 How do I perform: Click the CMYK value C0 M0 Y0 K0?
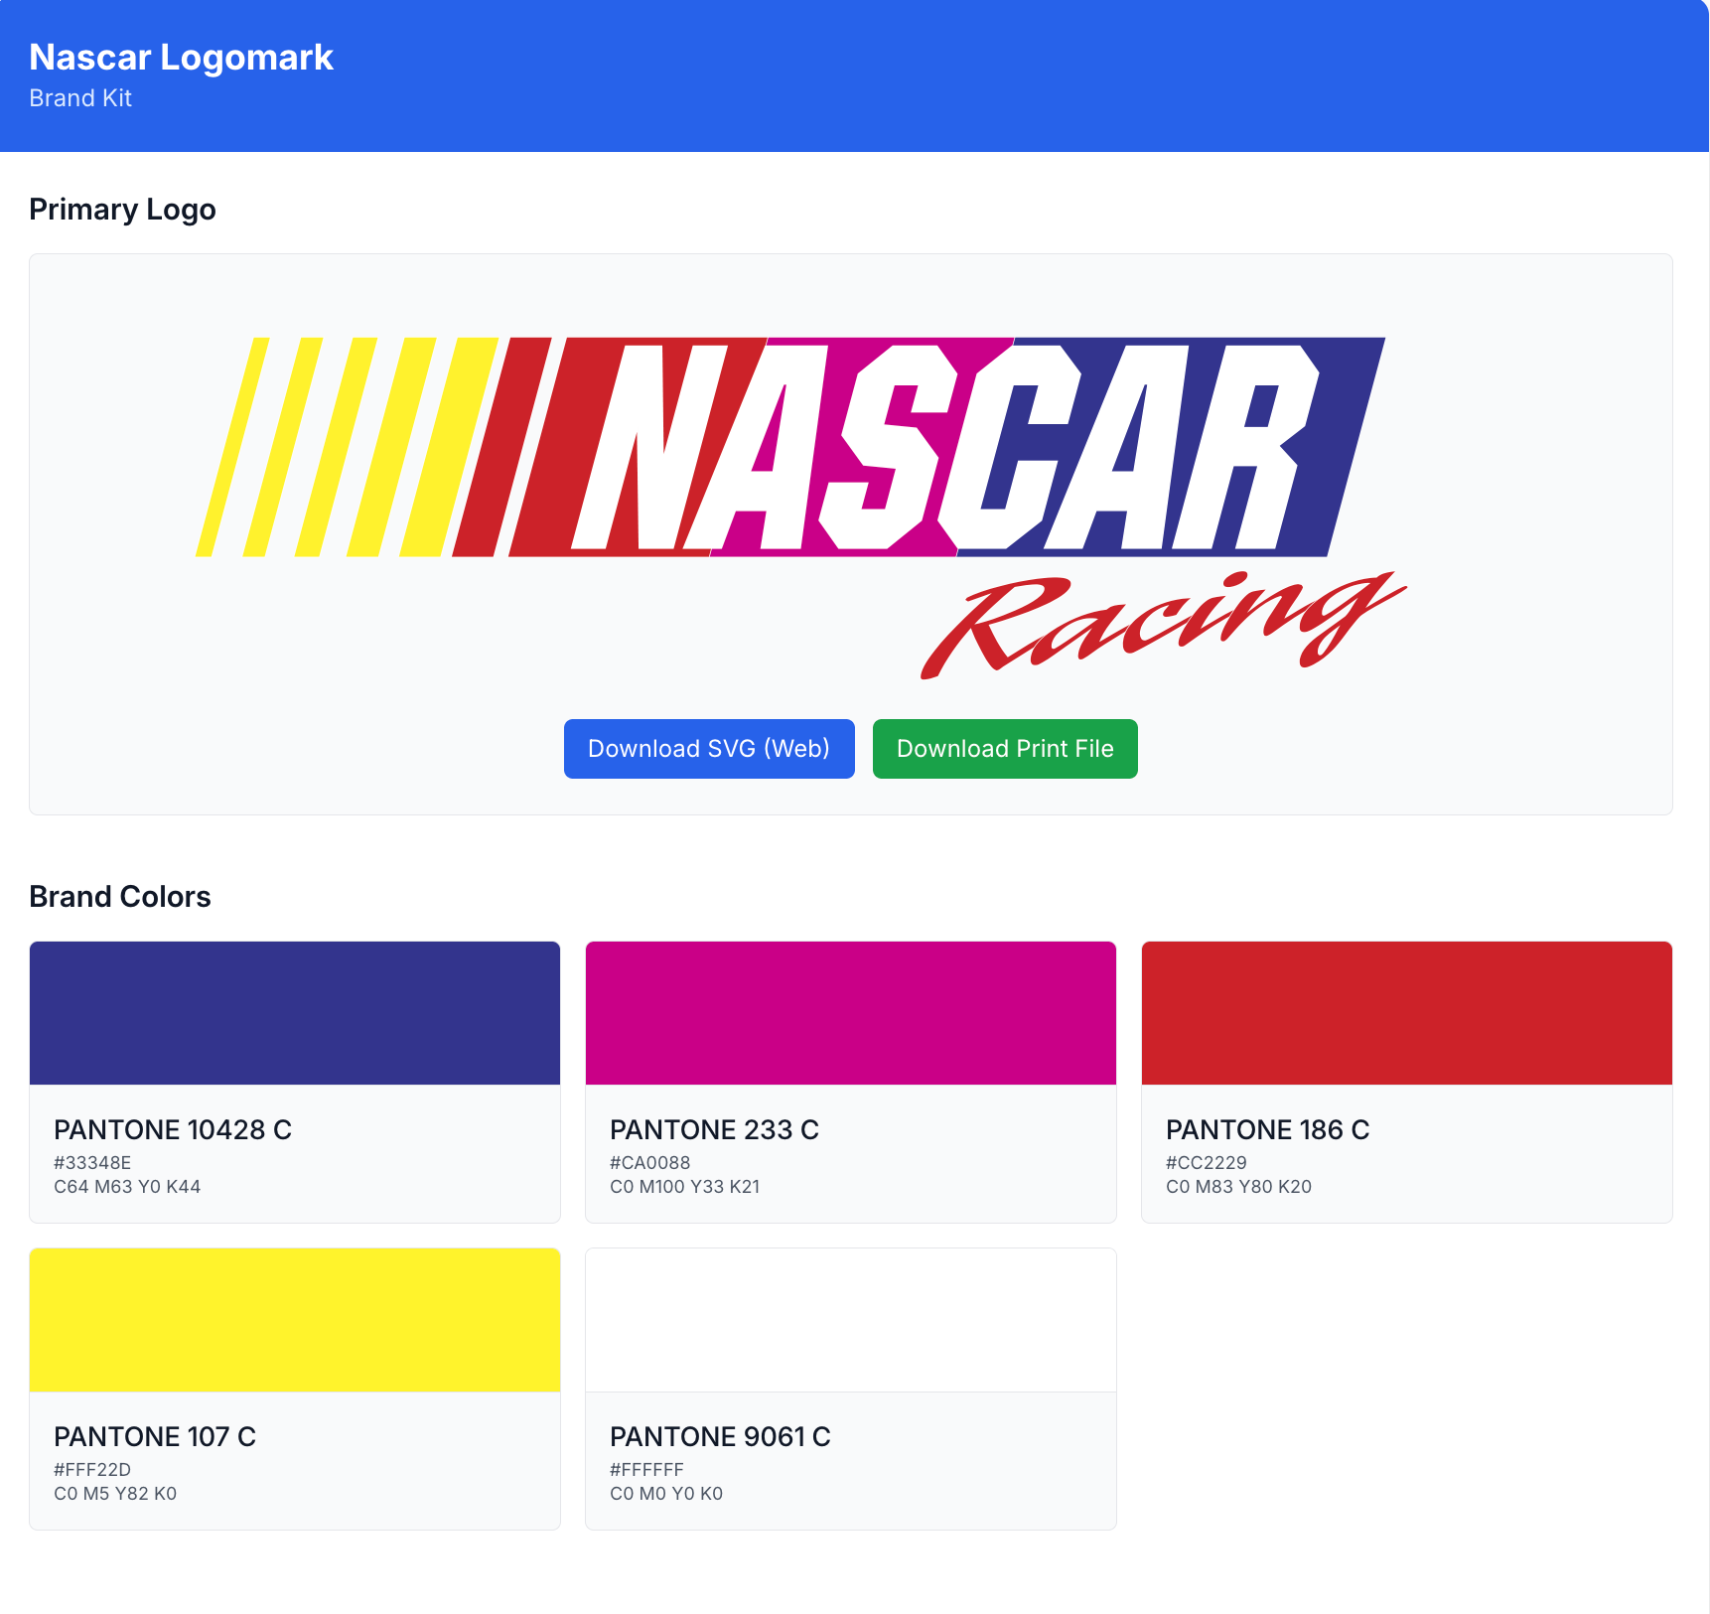tap(666, 1494)
